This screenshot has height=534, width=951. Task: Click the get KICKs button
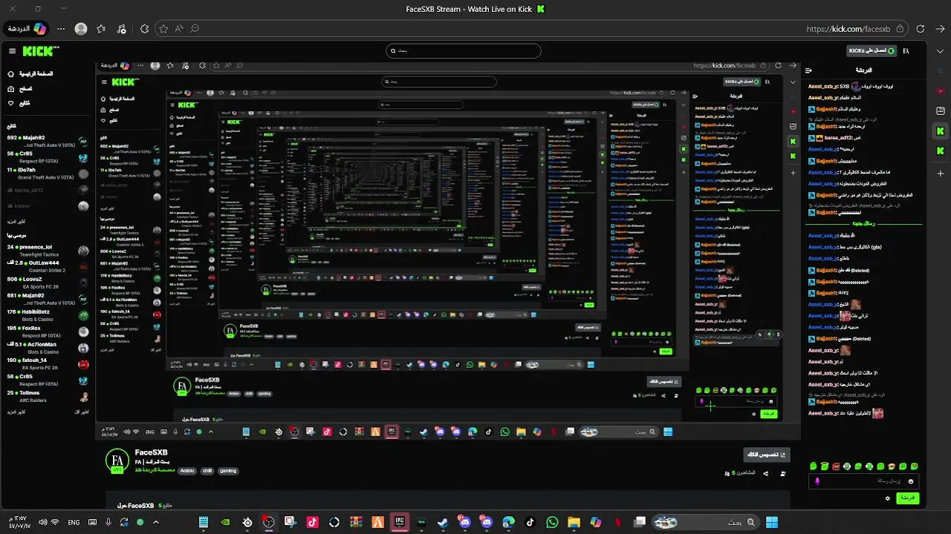(x=870, y=51)
